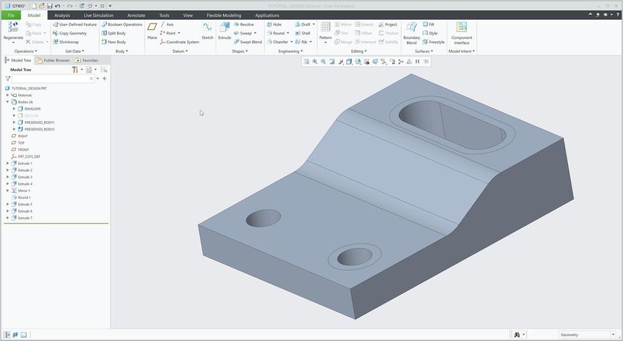The width and height of the screenshot is (623, 341).
Task: Select the Hole engineering tool
Action: [274, 24]
